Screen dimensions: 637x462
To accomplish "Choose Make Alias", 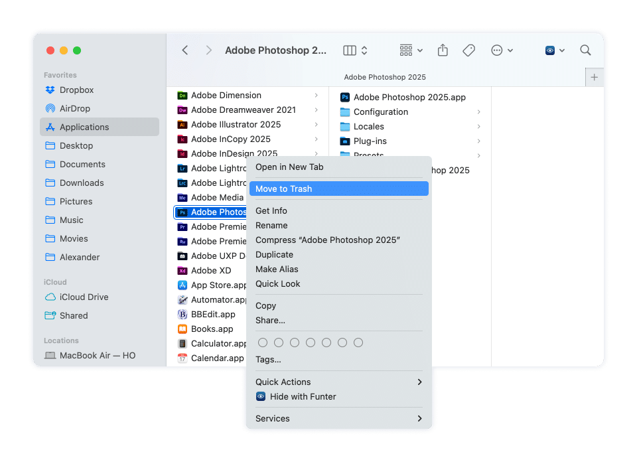I will click(x=339, y=269).
